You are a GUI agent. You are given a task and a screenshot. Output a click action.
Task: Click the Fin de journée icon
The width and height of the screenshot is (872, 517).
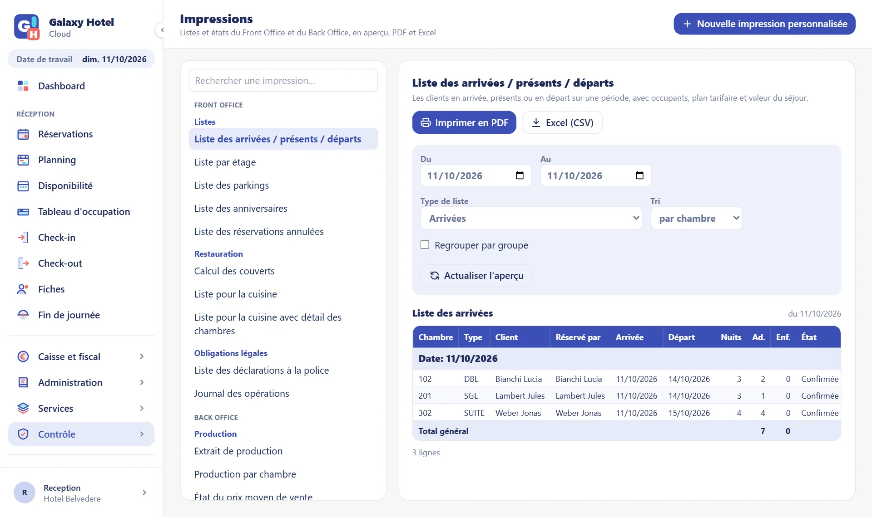23,315
